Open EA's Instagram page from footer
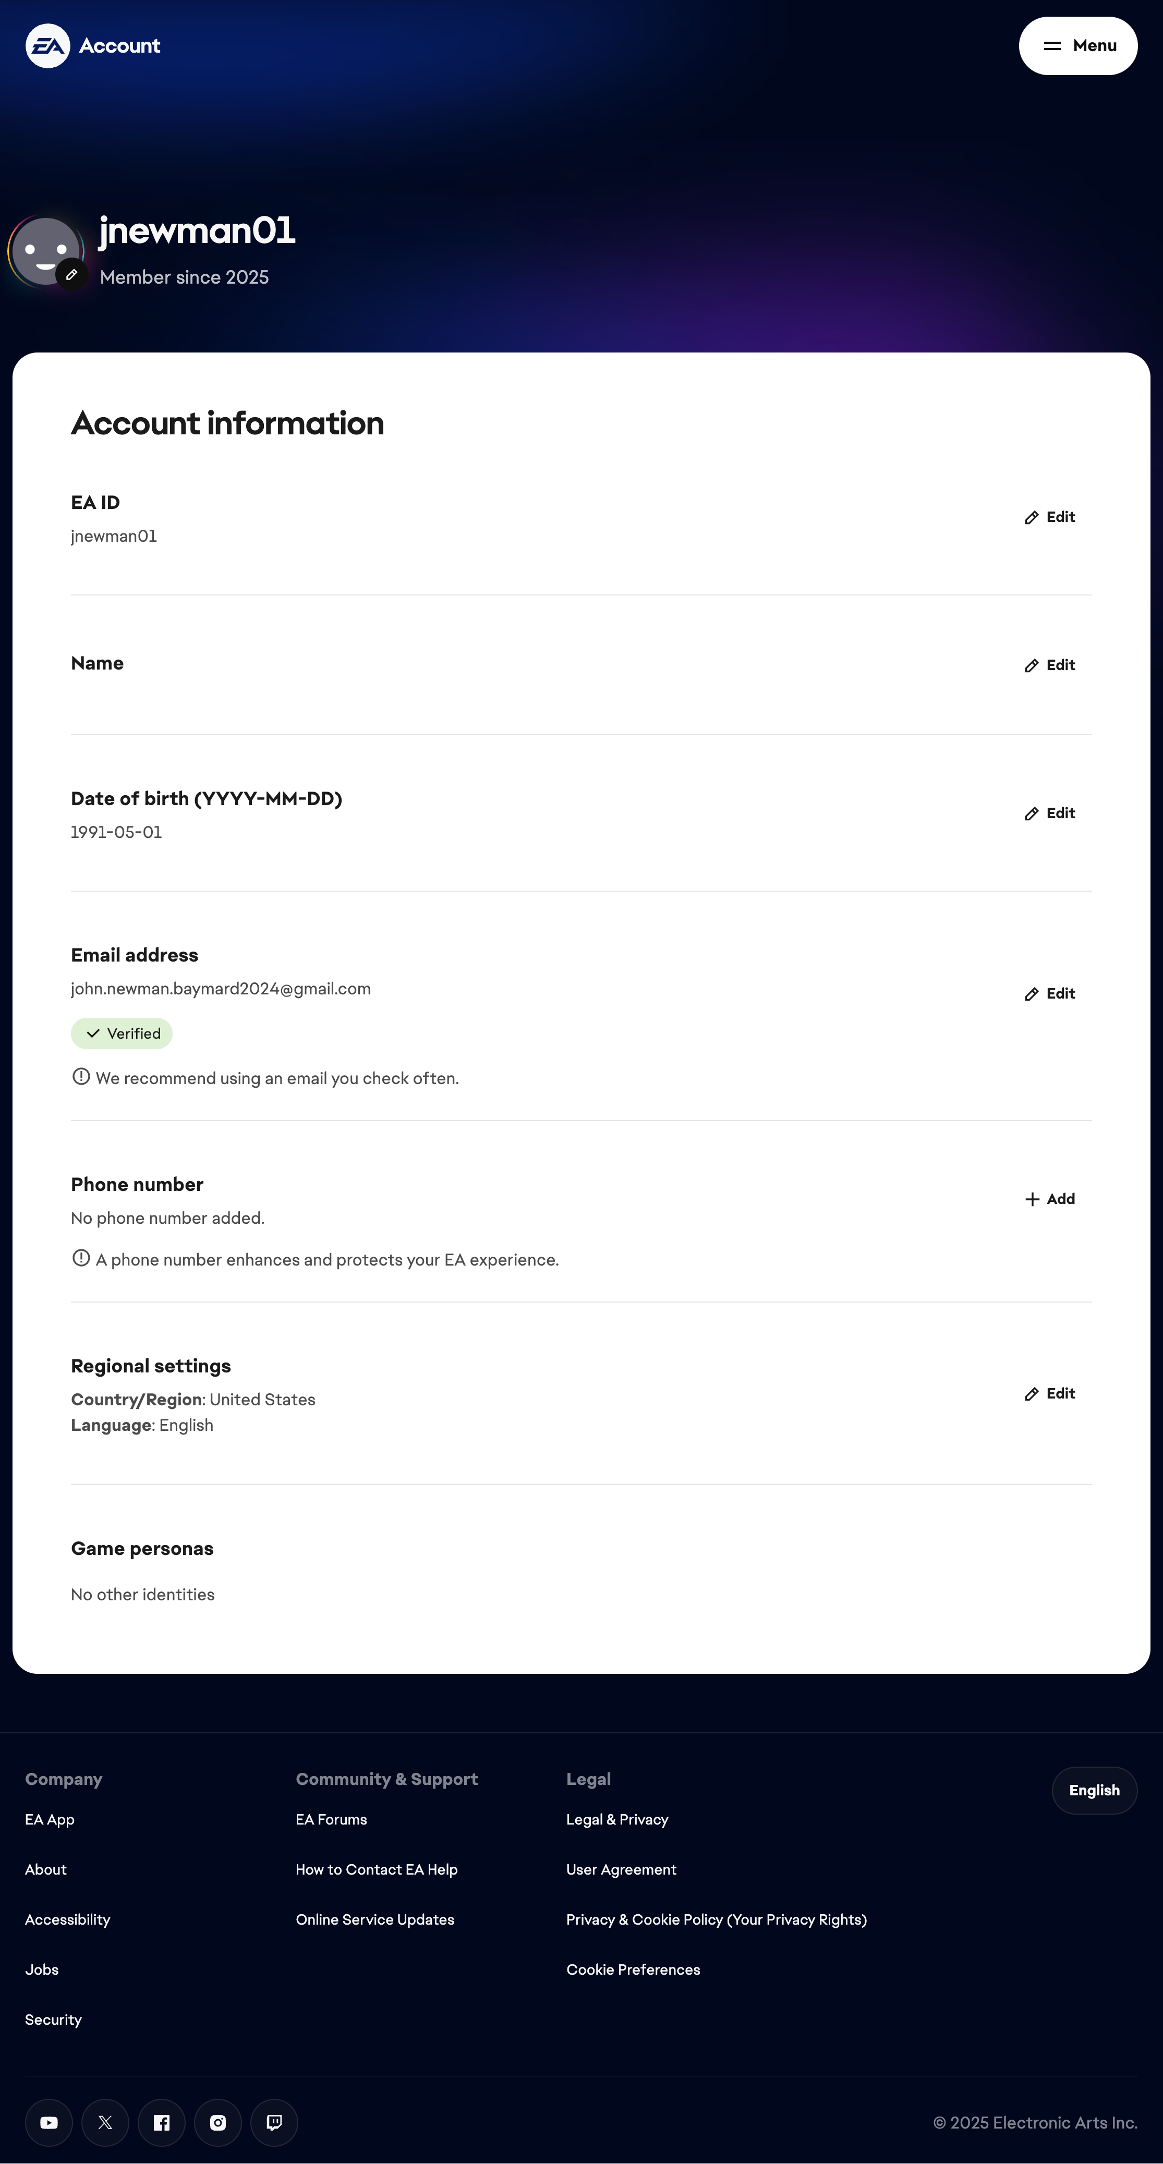This screenshot has height=2164, width=1163. coord(217,2122)
